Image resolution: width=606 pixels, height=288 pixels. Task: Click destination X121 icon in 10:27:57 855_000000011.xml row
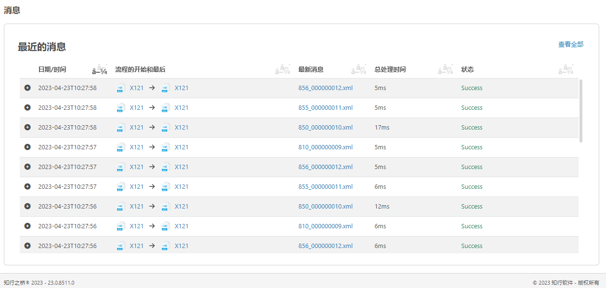point(166,187)
